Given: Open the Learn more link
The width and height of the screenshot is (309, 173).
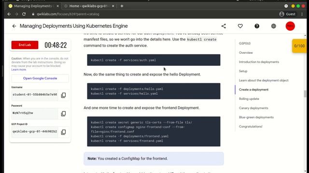Looking at the screenshot, I should 18,70.
